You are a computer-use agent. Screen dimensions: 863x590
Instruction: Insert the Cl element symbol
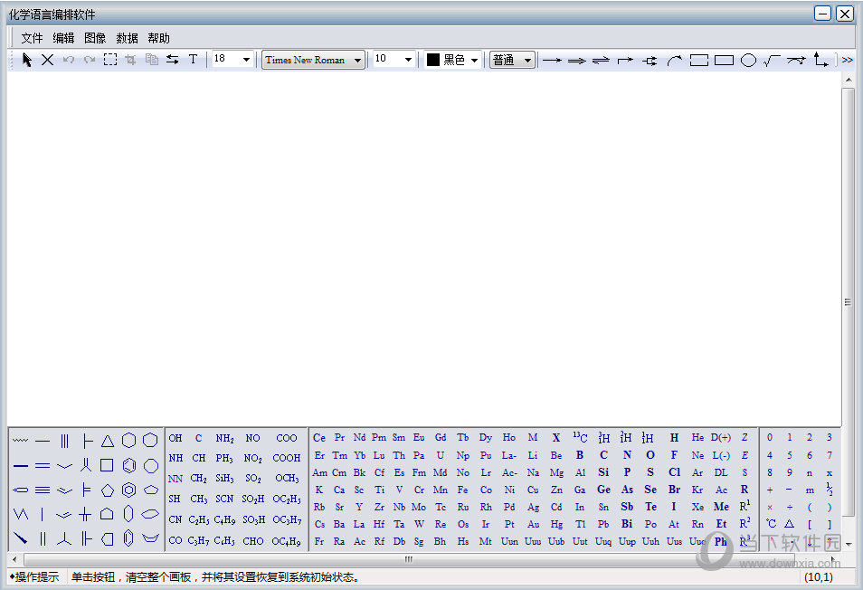(x=674, y=472)
